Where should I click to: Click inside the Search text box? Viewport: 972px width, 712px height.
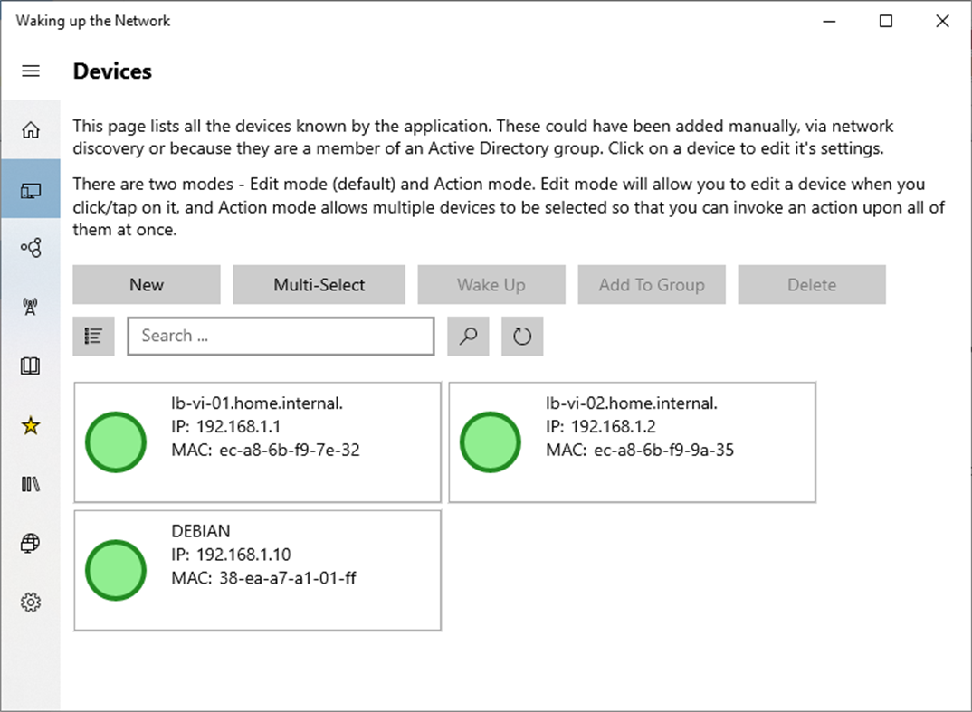[281, 337]
